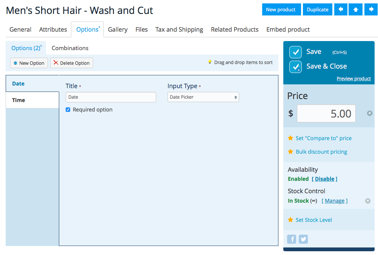Click into the Price input field
Screen dimensions: 378x255
tap(326, 113)
